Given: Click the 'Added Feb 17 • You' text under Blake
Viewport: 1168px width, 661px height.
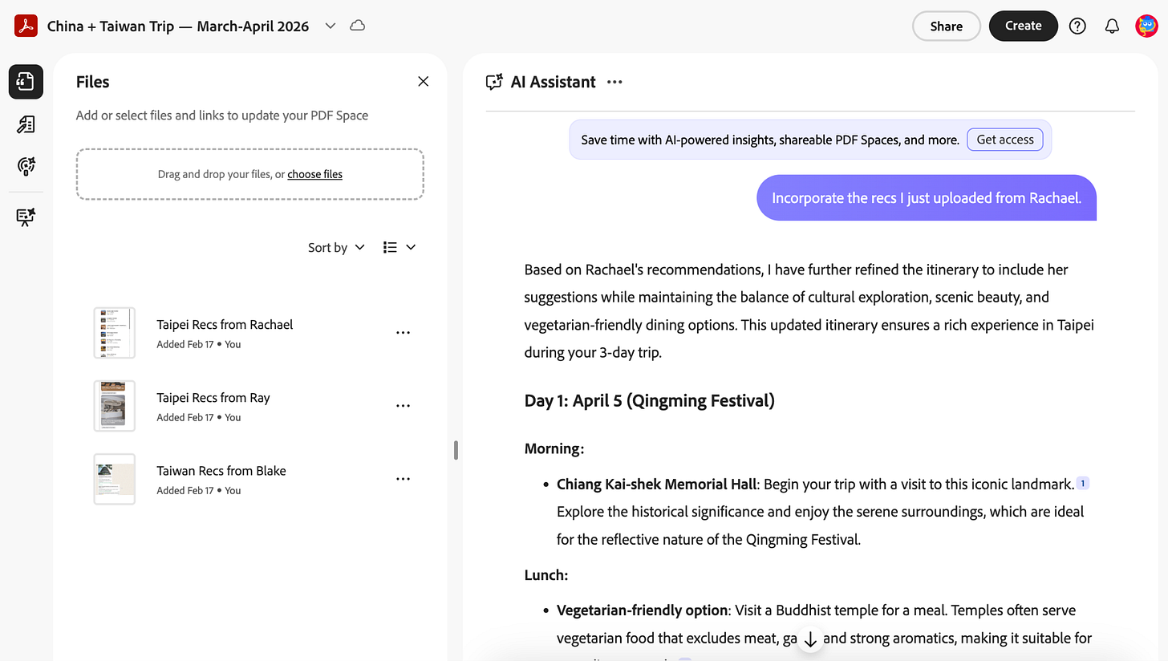Looking at the screenshot, I should coord(199,490).
